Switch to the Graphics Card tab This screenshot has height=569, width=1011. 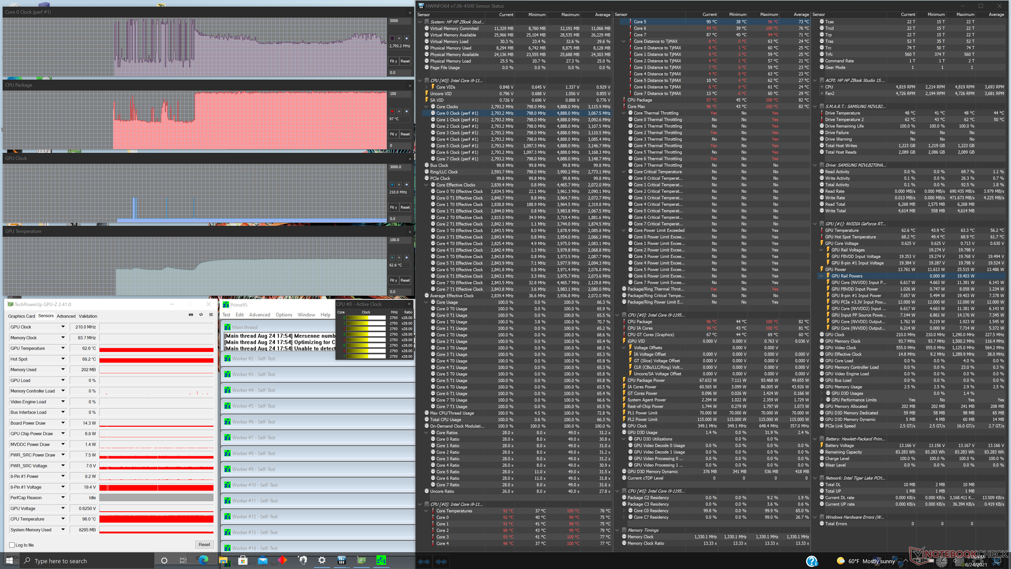click(22, 316)
